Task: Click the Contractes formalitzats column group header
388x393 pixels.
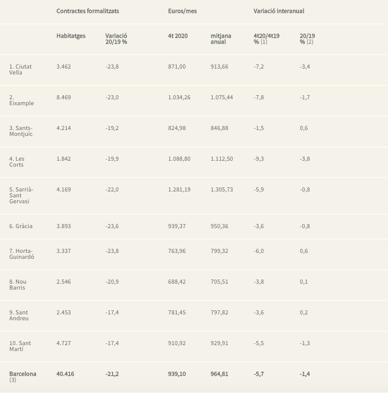Action: (87, 11)
